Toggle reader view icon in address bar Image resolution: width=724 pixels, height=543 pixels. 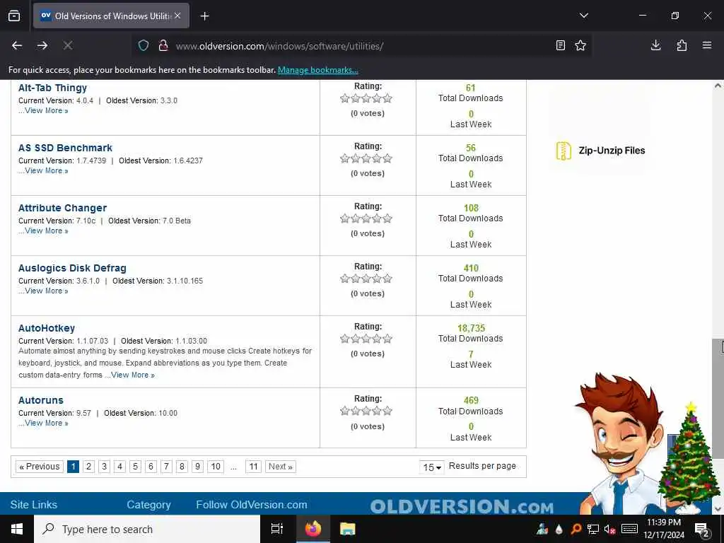click(x=561, y=45)
